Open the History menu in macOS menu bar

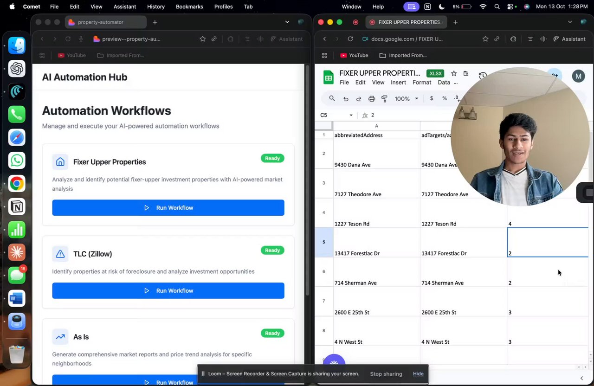pos(156,6)
